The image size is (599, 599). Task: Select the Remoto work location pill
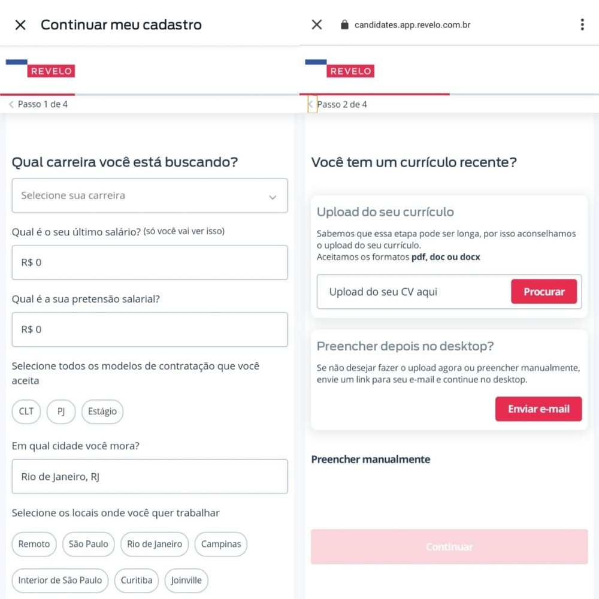coord(34,544)
